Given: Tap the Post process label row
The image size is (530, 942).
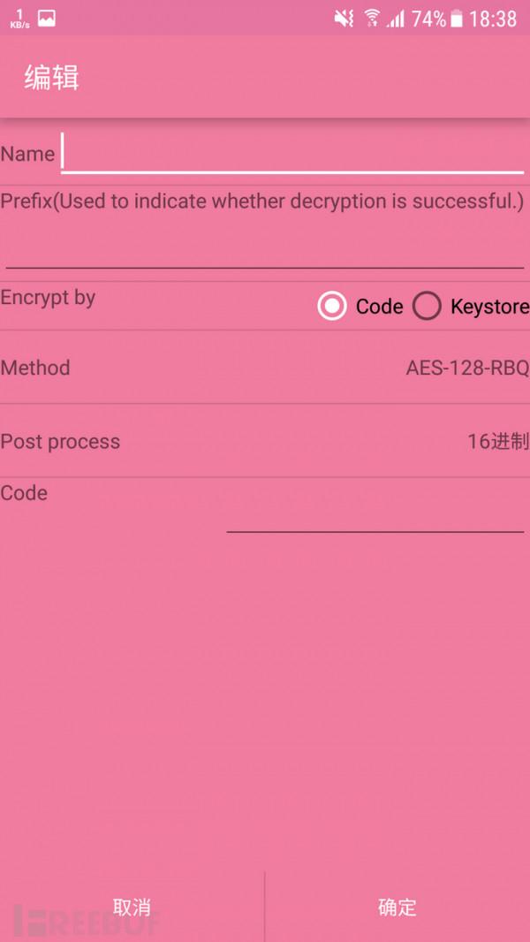Looking at the screenshot, I should 60,441.
